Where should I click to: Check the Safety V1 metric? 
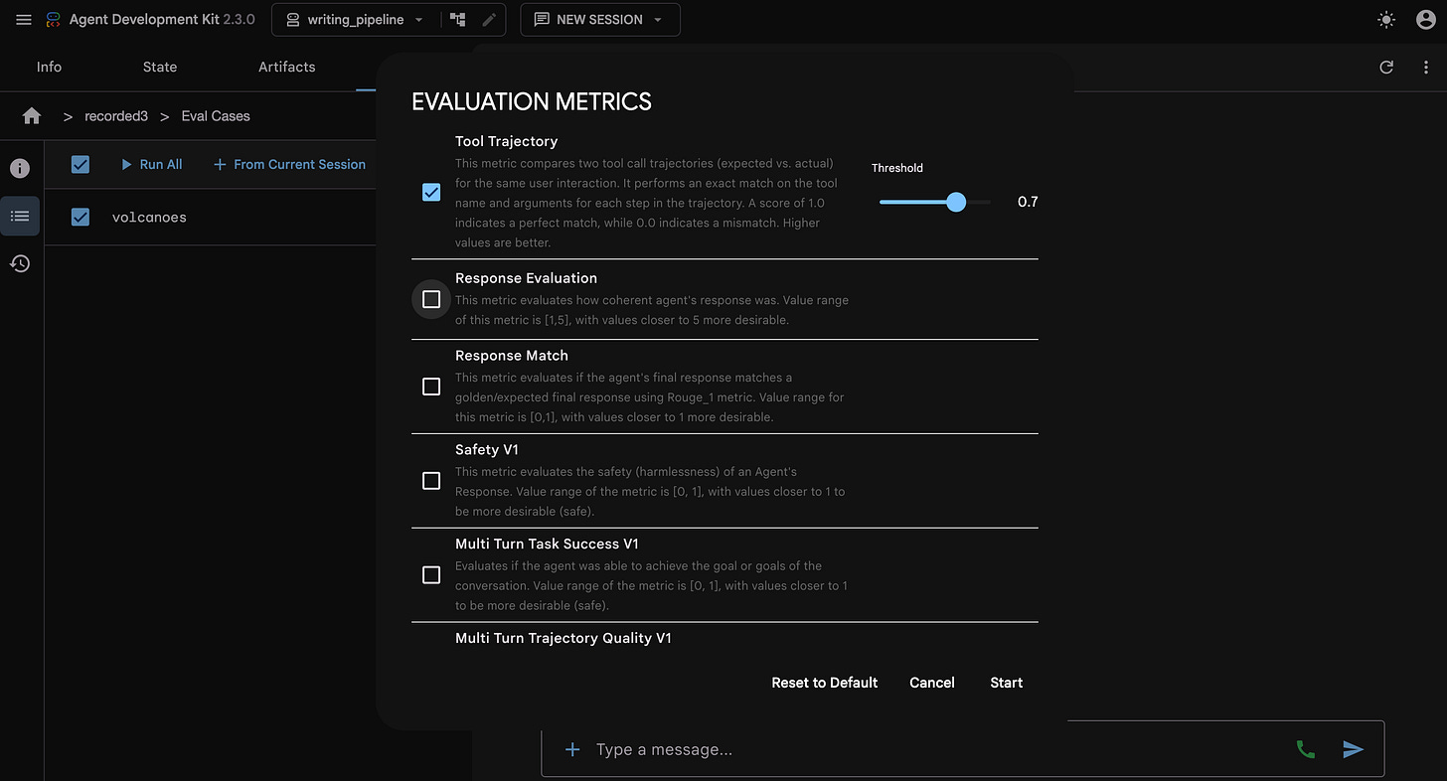click(x=431, y=481)
